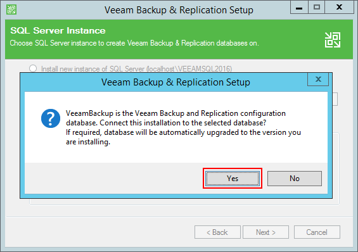Maximize the Veeam setup window

[x=317, y=8]
